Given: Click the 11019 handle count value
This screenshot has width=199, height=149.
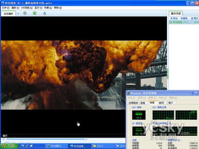Looking at the screenshot, I should click(159, 143).
